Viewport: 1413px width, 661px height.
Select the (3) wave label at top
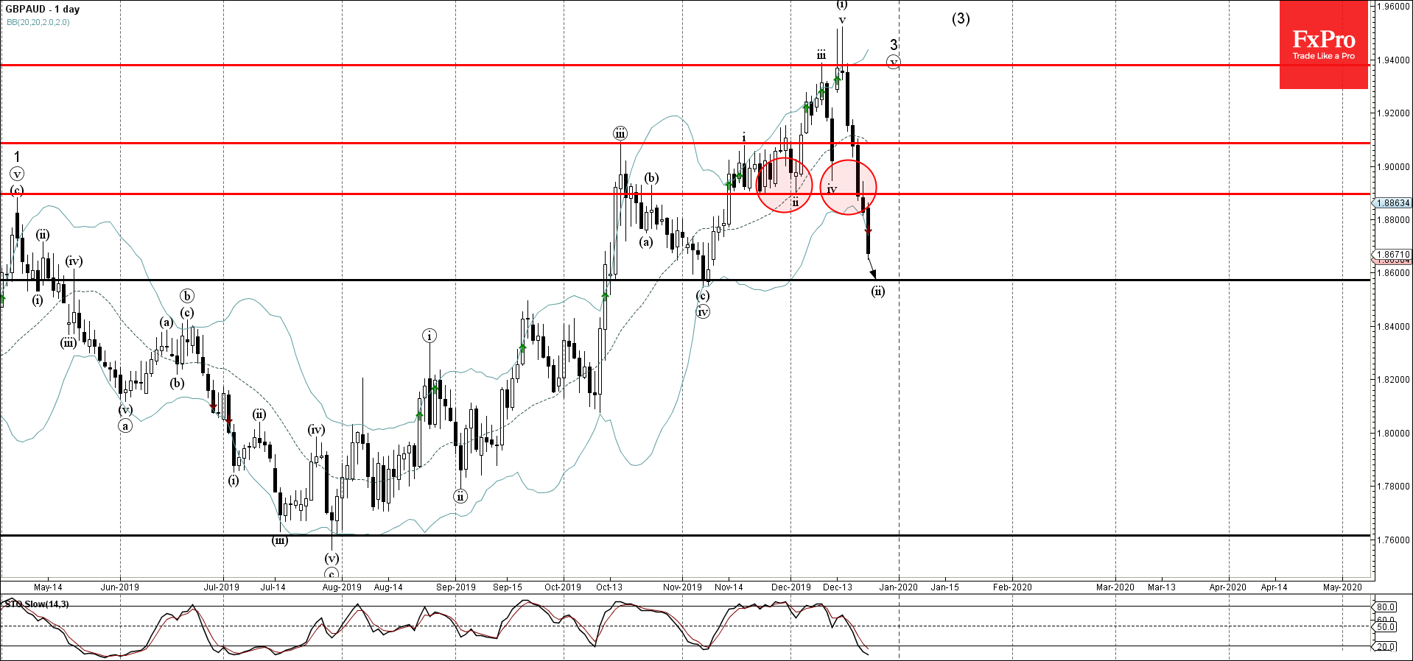click(961, 18)
